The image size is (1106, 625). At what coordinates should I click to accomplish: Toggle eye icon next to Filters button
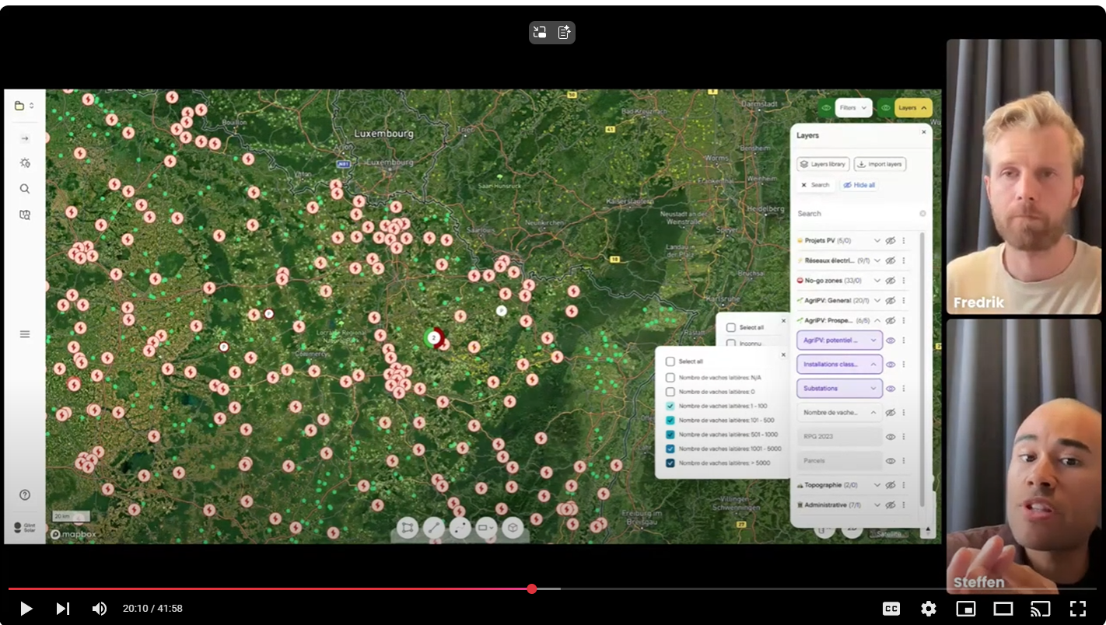coord(826,108)
